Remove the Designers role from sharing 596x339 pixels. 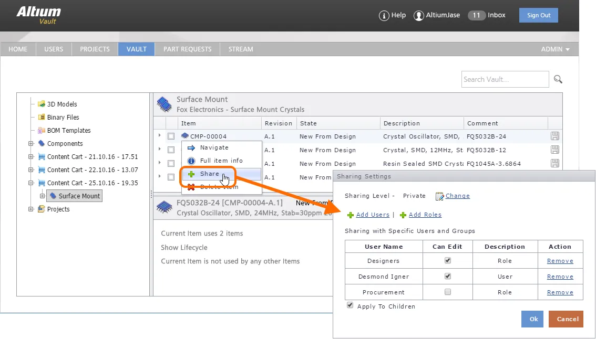tap(560, 261)
